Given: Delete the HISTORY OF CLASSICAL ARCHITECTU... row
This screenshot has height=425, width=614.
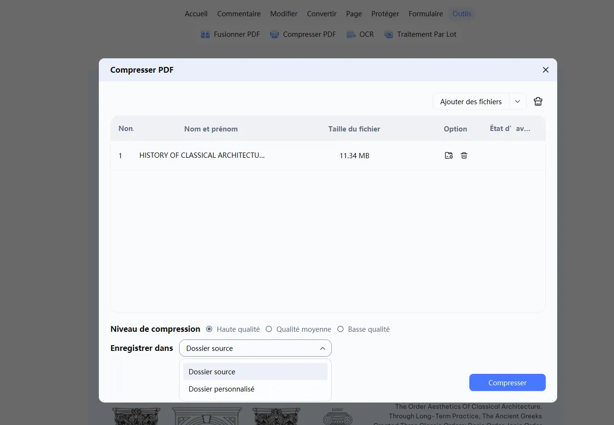Looking at the screenshot, I should click(x=464, y=155).
